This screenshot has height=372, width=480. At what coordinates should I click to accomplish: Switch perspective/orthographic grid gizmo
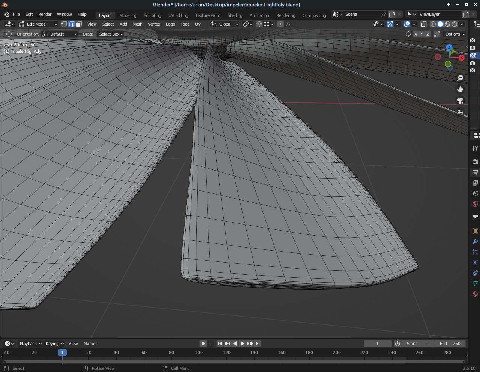460,112
